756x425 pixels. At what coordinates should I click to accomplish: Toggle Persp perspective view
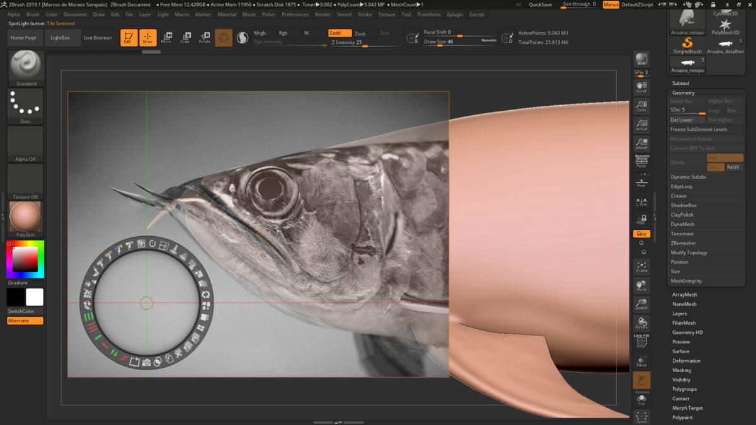[x=641, y=162]
